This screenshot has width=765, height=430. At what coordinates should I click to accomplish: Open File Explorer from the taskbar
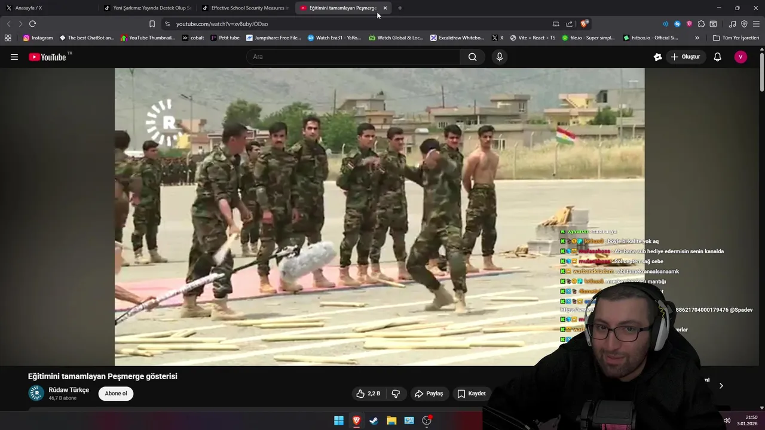point(391,420)
